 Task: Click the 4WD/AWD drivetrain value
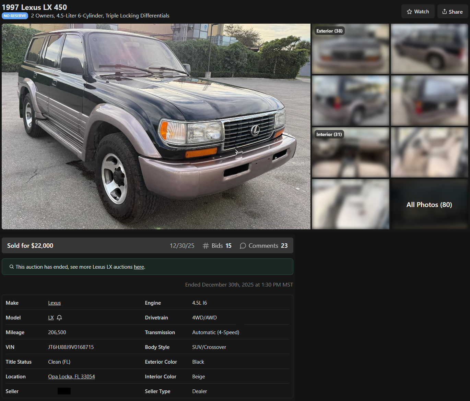(x=204, y=318)
